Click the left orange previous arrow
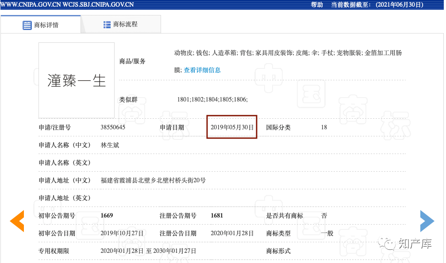Screen dimensions: 446x263 17,221
